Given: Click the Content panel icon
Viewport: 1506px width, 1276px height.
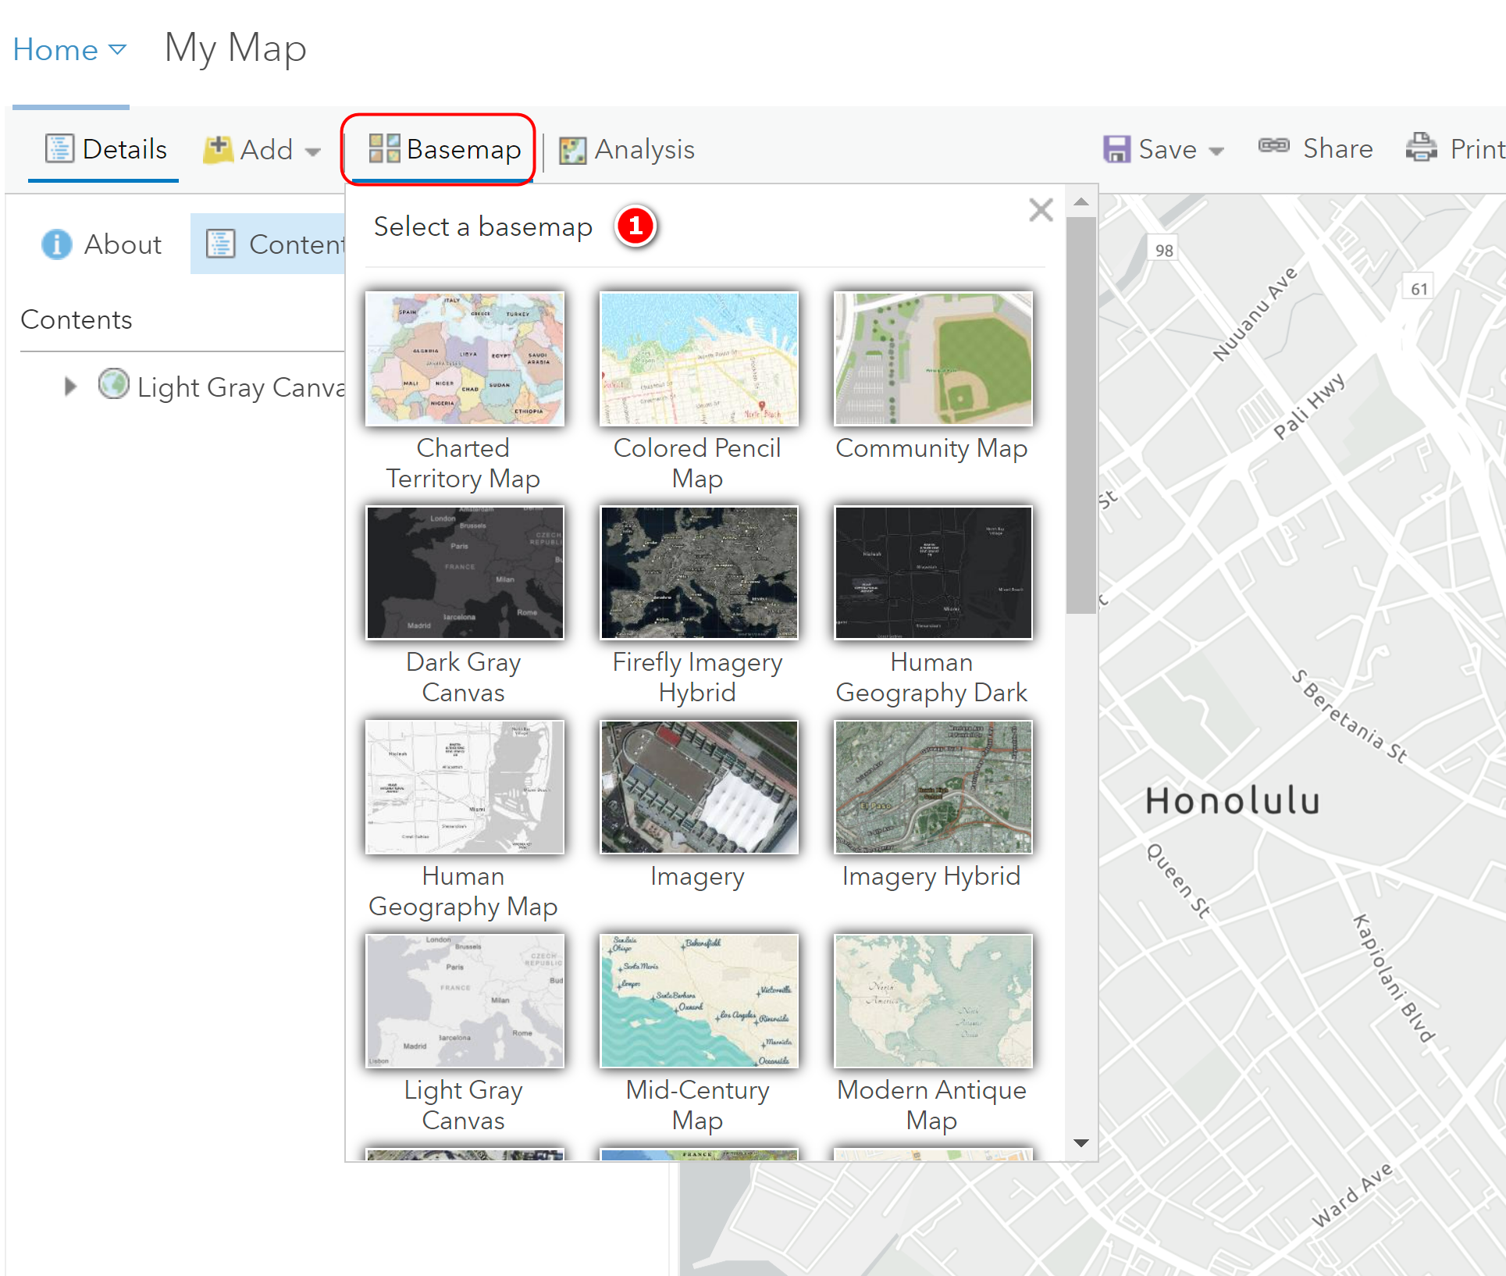Looking at the screenshot, I should pyautogui.click(x=222, y=244).
